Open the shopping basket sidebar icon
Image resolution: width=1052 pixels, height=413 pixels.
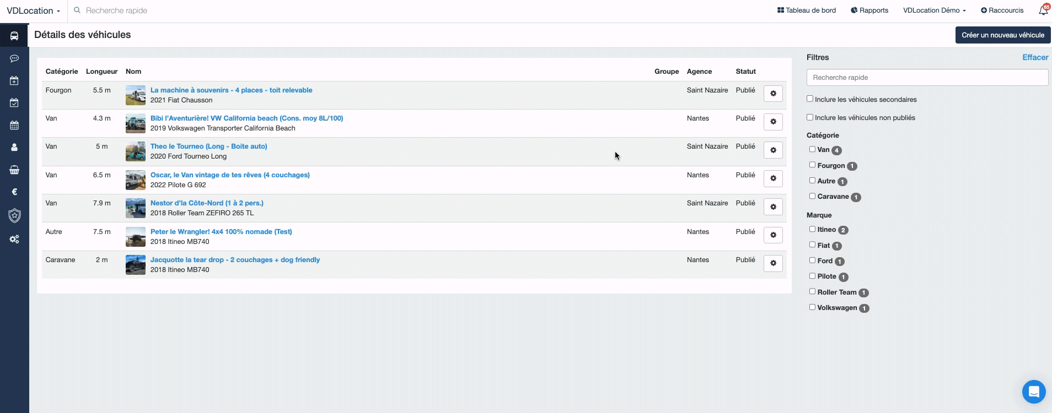click(14, 170)
